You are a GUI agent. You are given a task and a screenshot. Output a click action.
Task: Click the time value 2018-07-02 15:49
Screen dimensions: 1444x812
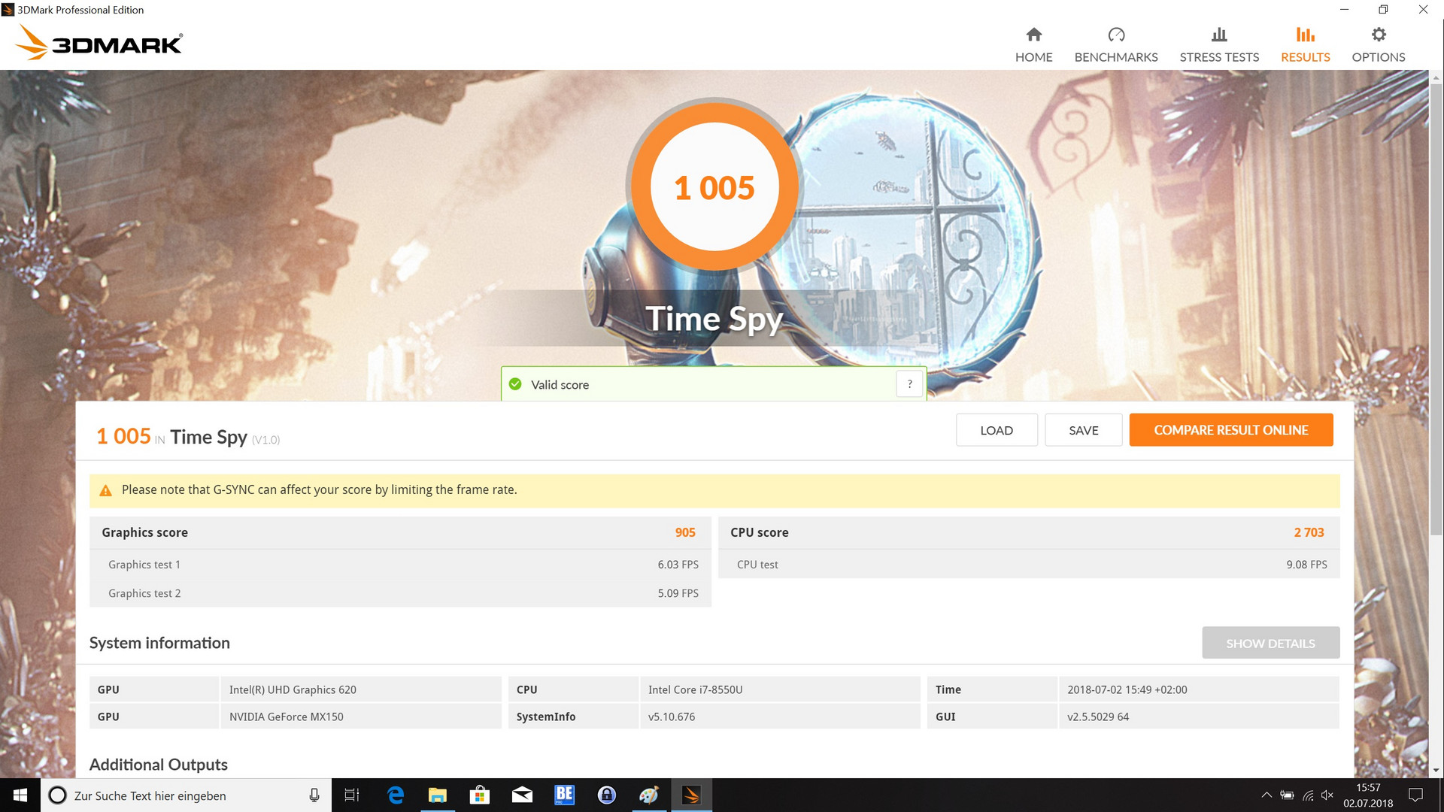(x=1127, y=689)
